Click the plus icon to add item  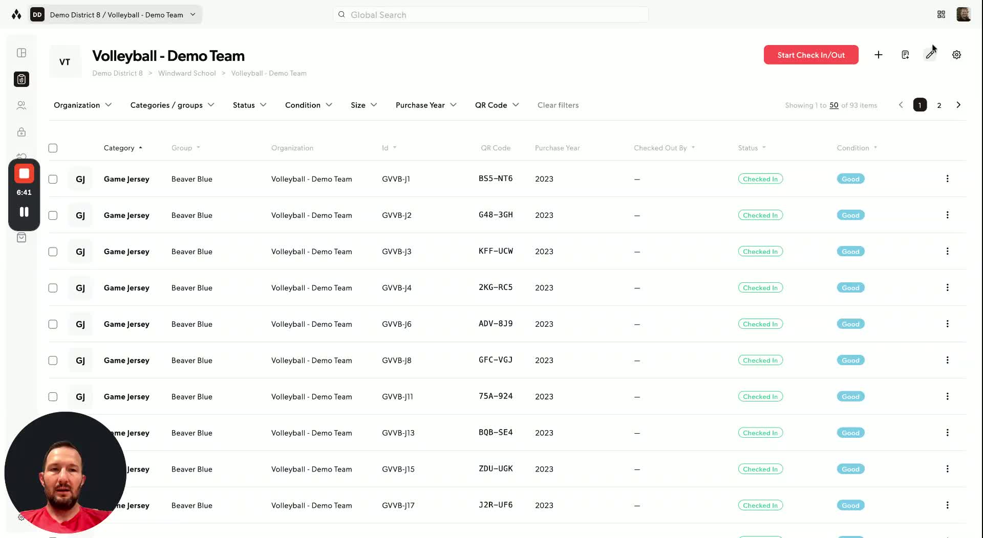pos(879,55)
